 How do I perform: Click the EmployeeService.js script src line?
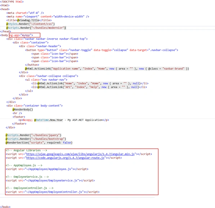[50, 181]
